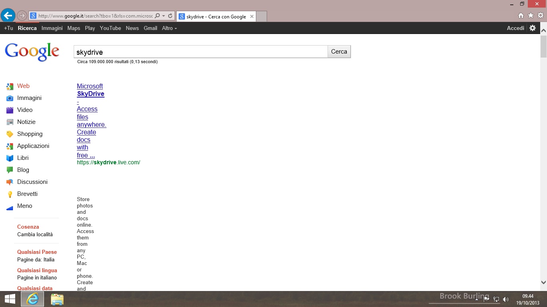Click Qualsiasi Paese filter heading

[37, 252]
